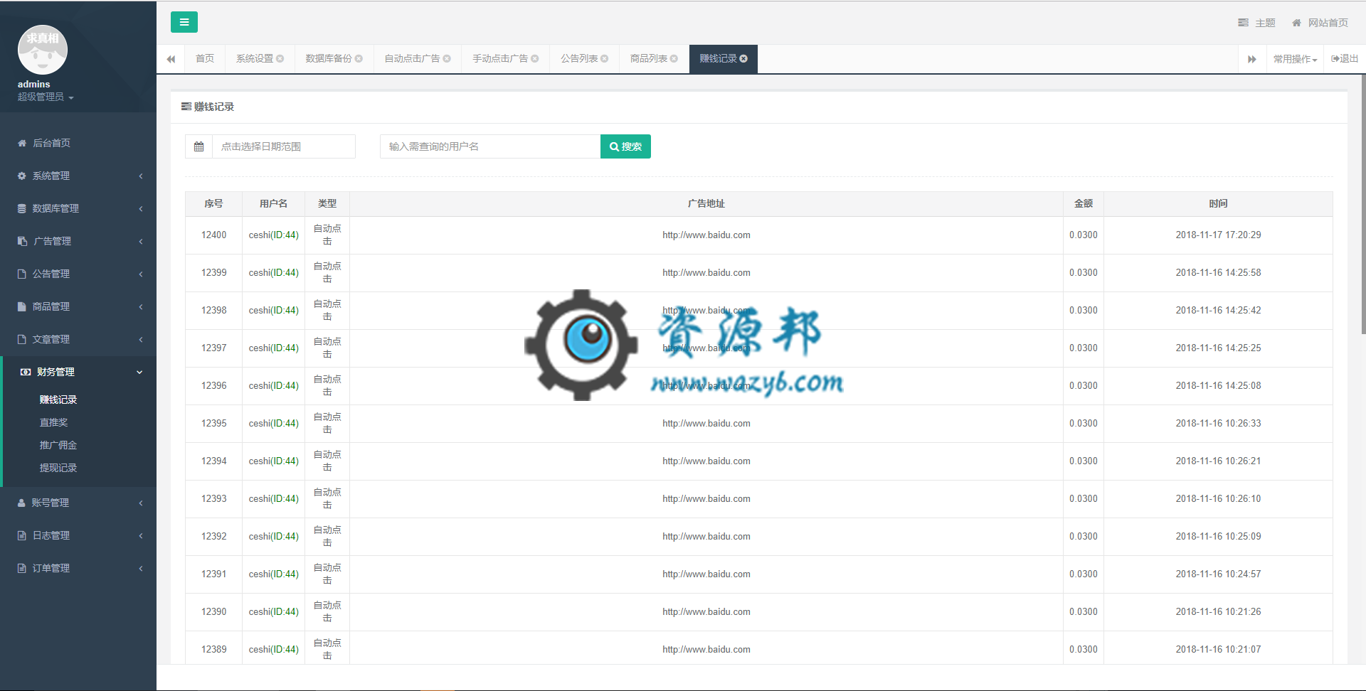Close the 数据库备份 tab
Screen dimensions: 1366x691
(x=359, y=58)
